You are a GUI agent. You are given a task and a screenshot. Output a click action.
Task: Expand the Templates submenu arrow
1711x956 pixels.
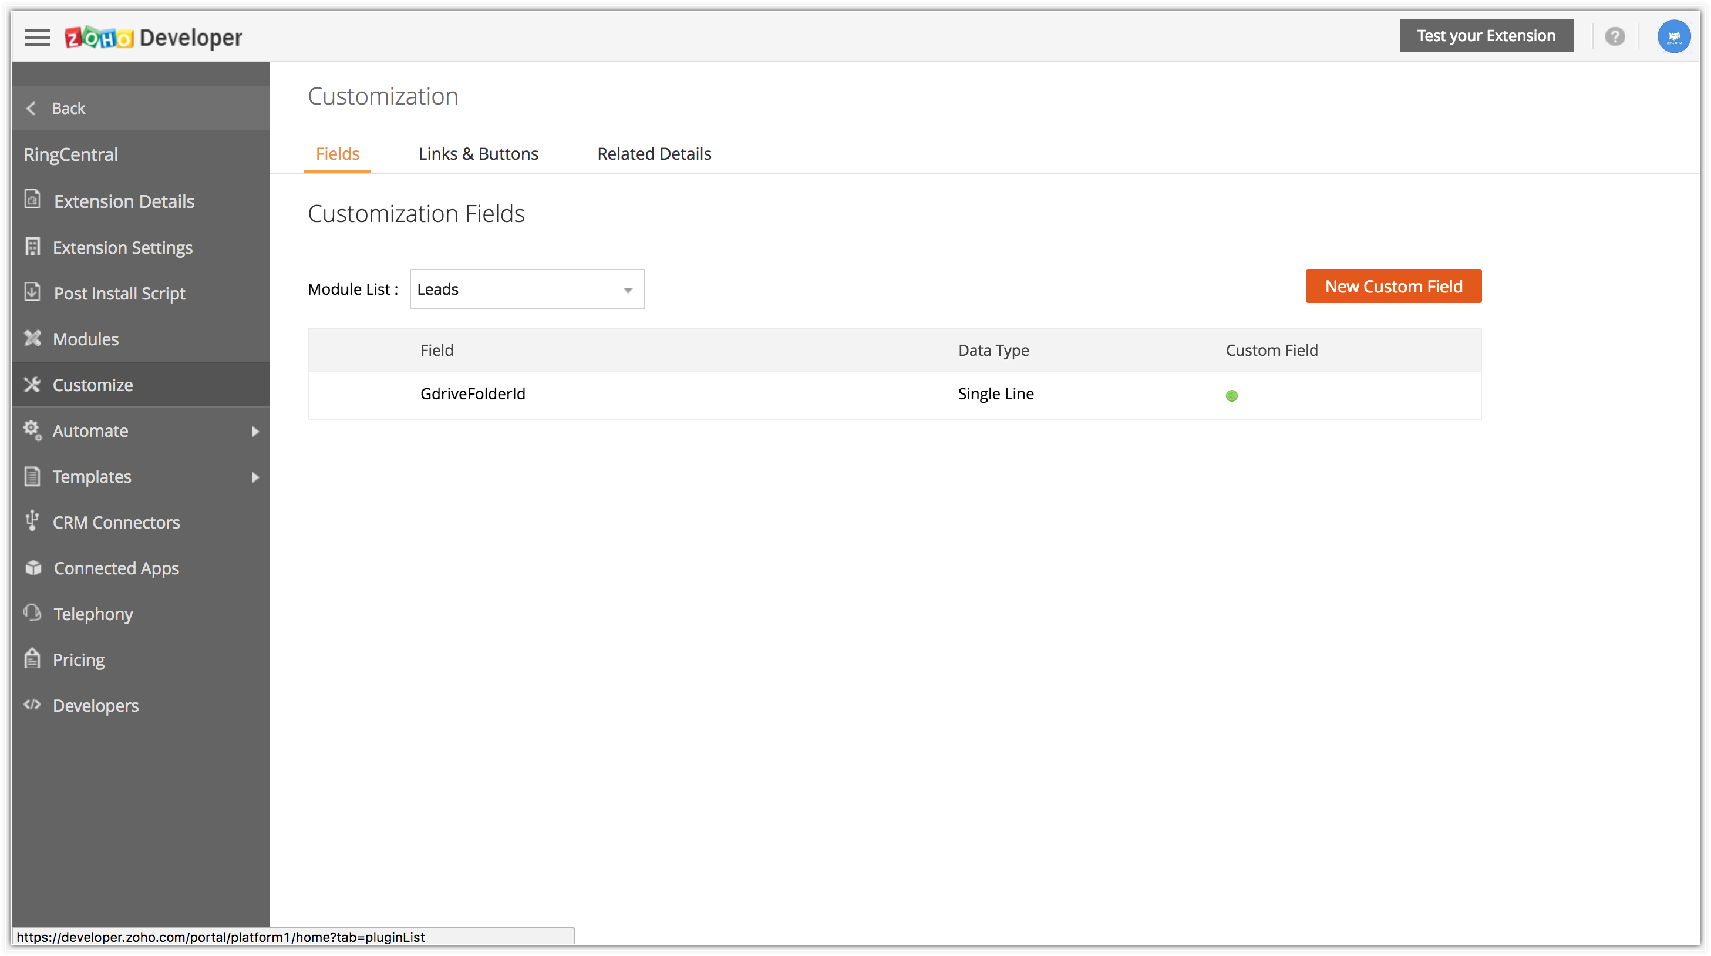pyautogui.click(x=255, y=477)
